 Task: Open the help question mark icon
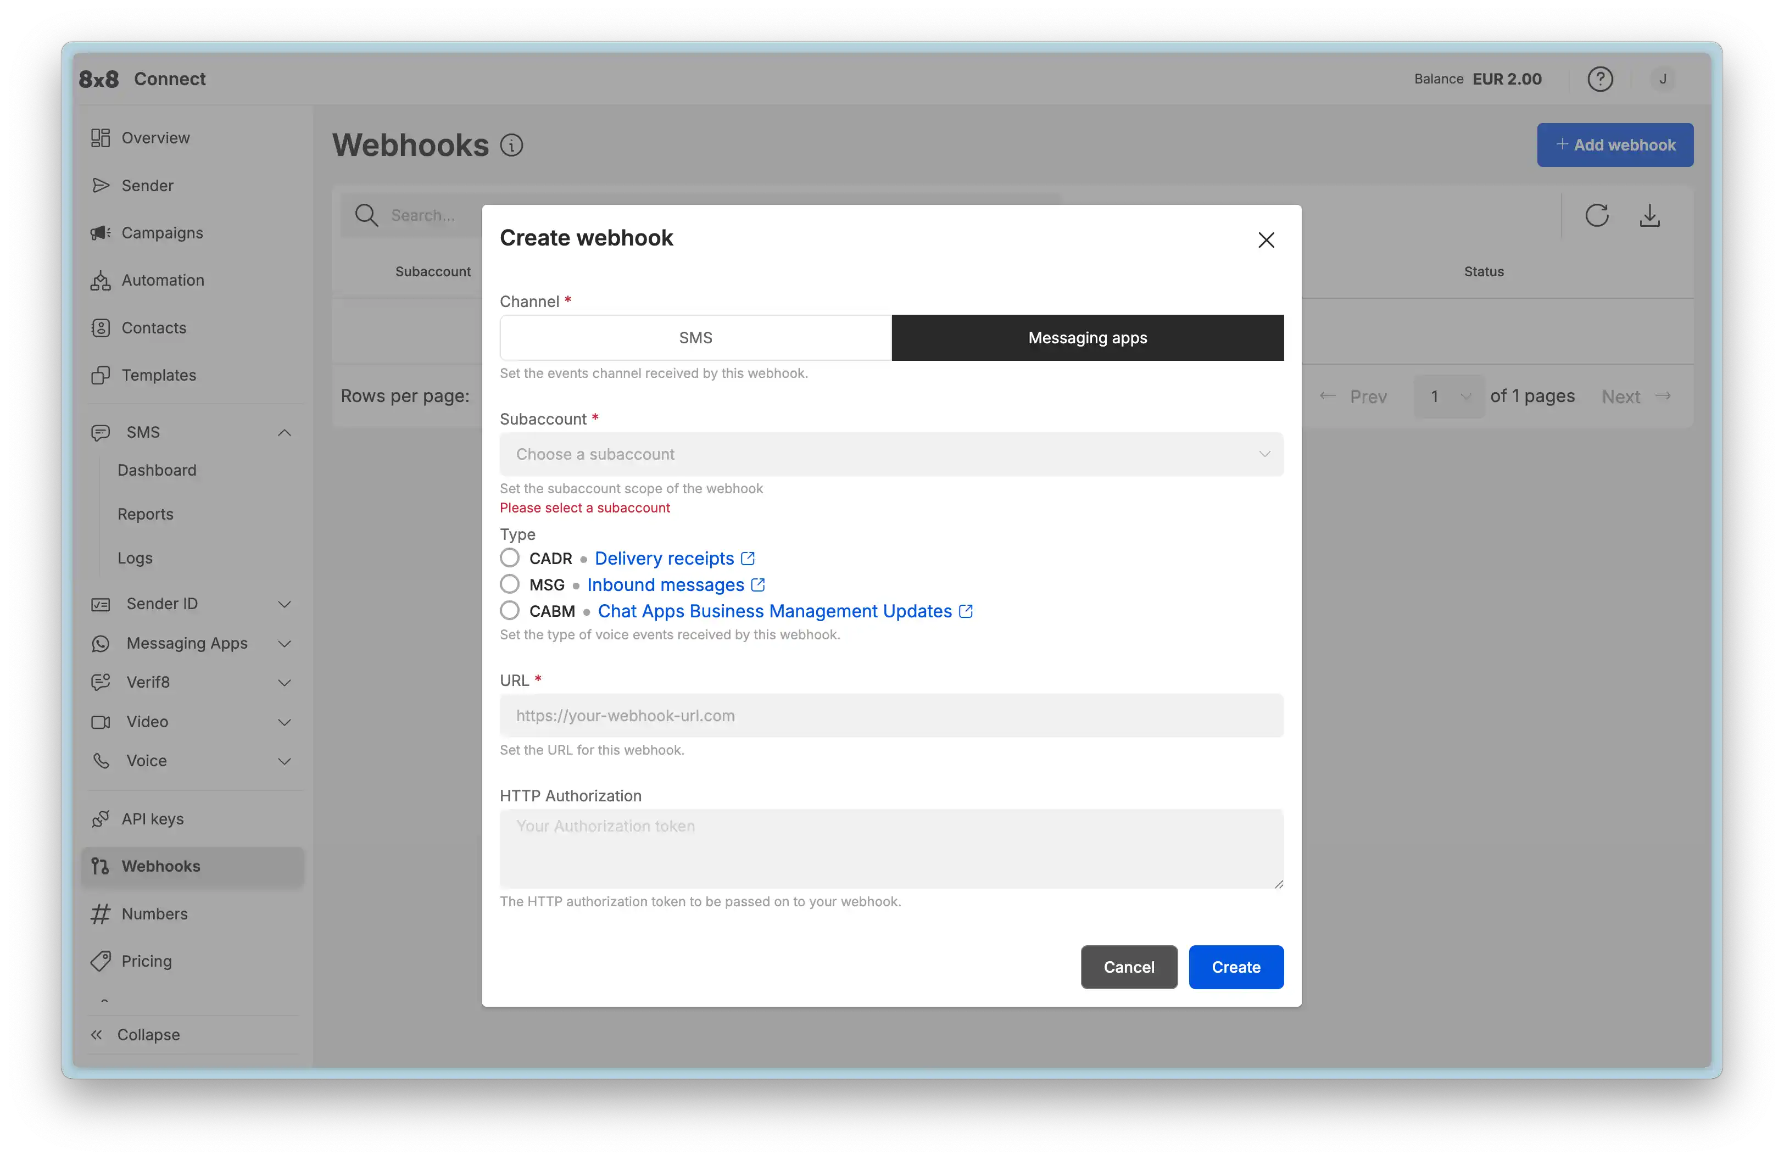pyautogui.click(x=1601, y=79)
